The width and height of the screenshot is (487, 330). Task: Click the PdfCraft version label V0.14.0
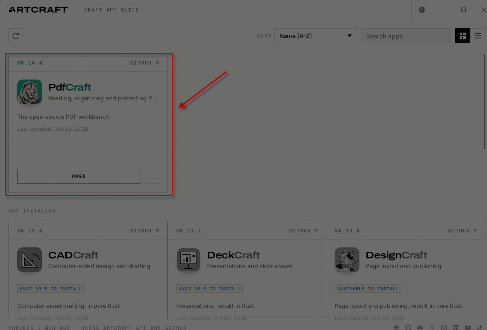[x=30, y=63]
